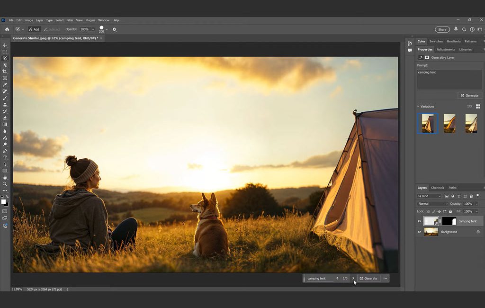The image size is (485, 308).
Task: Select the Horizontal Type tool
Action: pyautogui.click(x=5, y=157)
